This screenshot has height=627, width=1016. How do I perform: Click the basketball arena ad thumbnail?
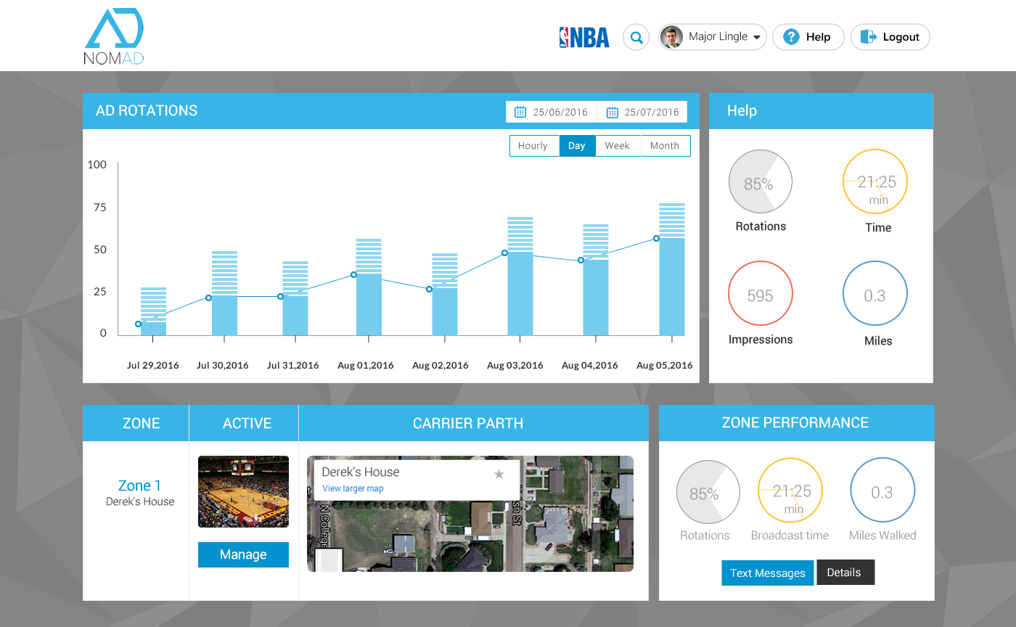pyautogui.click(x=243, y=491)
